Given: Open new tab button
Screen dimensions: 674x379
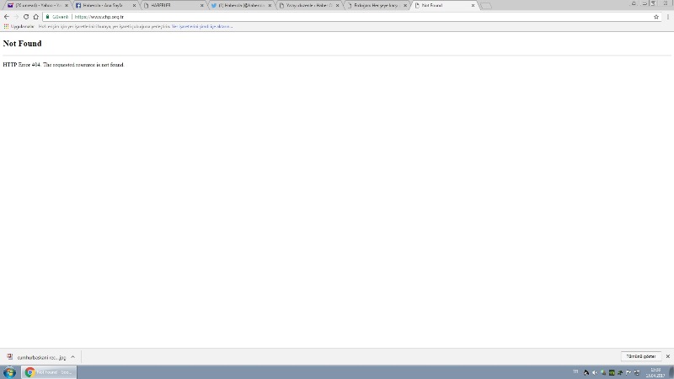Looking at the screenshot, I should (x=487, y=5).
